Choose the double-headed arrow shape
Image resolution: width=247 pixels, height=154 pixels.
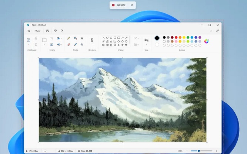pos(103,41)
